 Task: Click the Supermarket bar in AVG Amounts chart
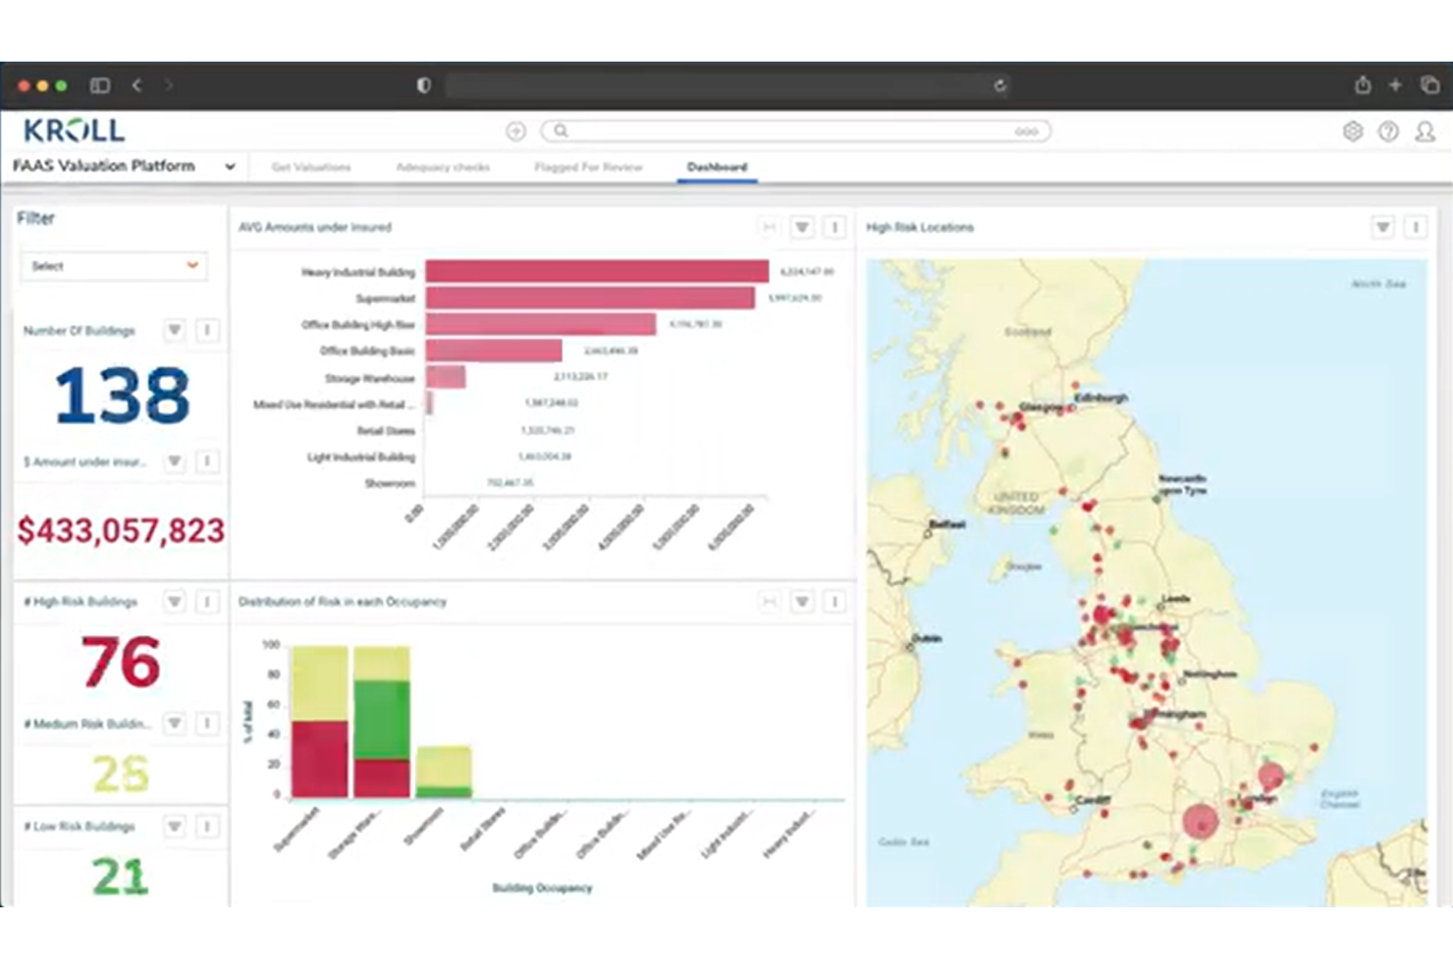point(589,297)
